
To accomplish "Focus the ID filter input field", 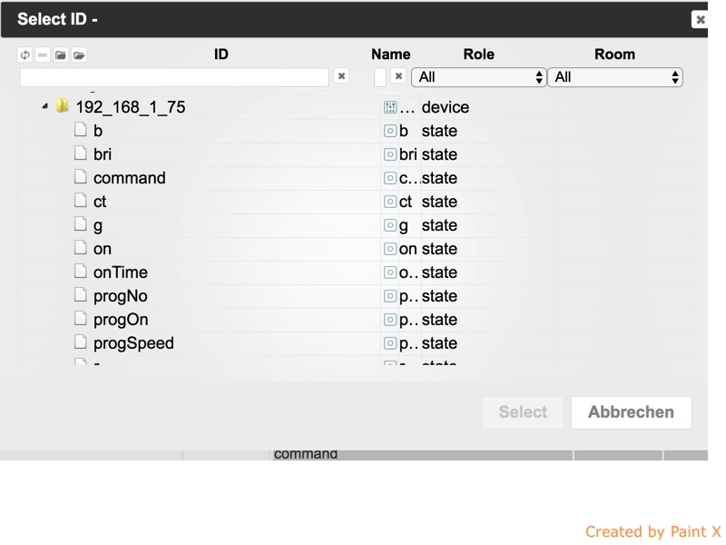I will pos(173,77).
